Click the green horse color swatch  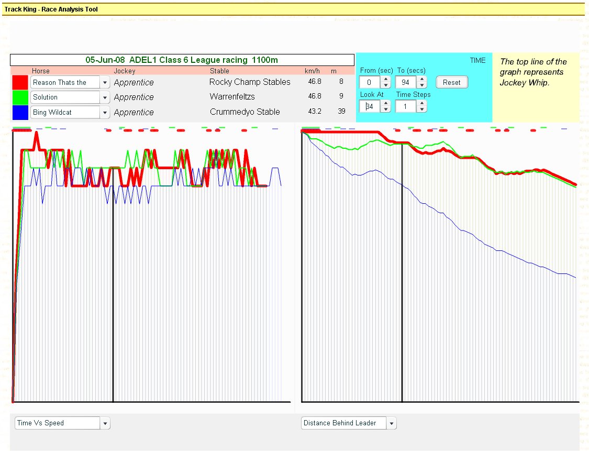coord(20,97)
